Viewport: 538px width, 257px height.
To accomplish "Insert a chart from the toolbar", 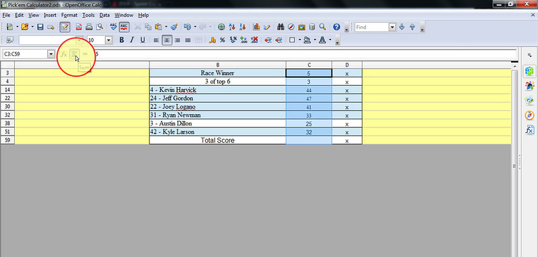I will click(256, 27).
